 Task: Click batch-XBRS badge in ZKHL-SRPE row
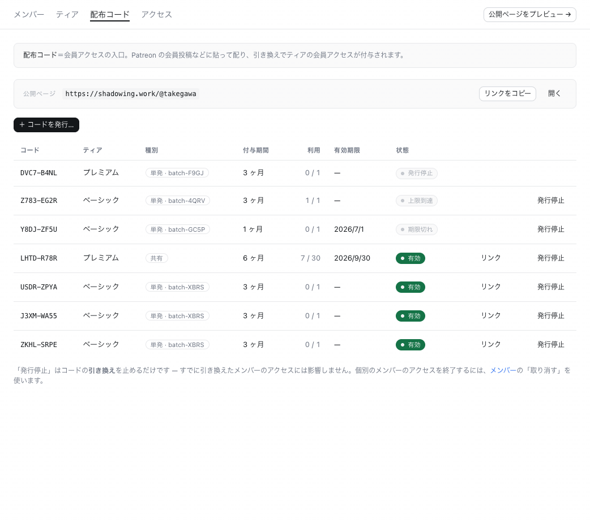pyautogui.click(x=177, y=345)
